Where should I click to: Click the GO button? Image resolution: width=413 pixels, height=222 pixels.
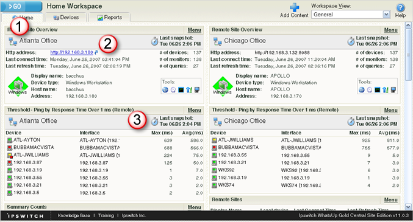(x=21, y=6)
